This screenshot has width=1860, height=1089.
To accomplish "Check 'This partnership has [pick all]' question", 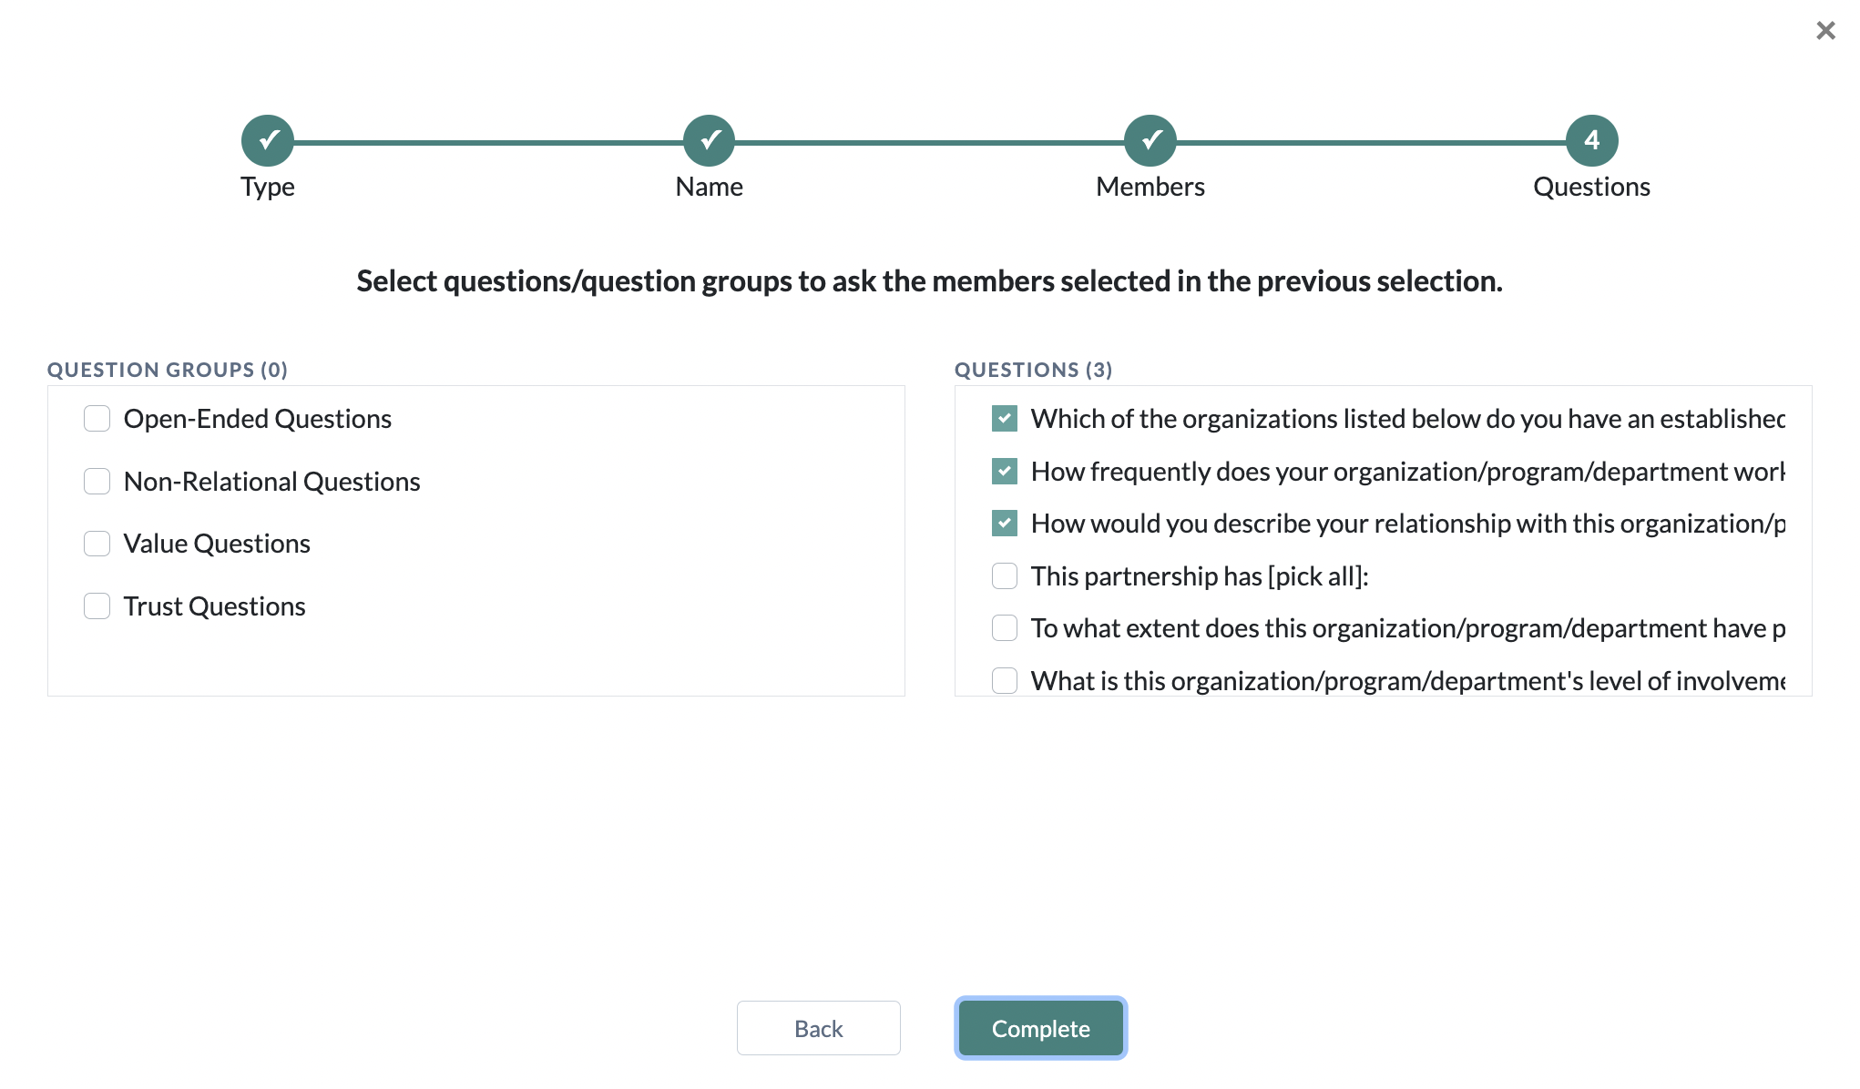I will [1004, 575].
